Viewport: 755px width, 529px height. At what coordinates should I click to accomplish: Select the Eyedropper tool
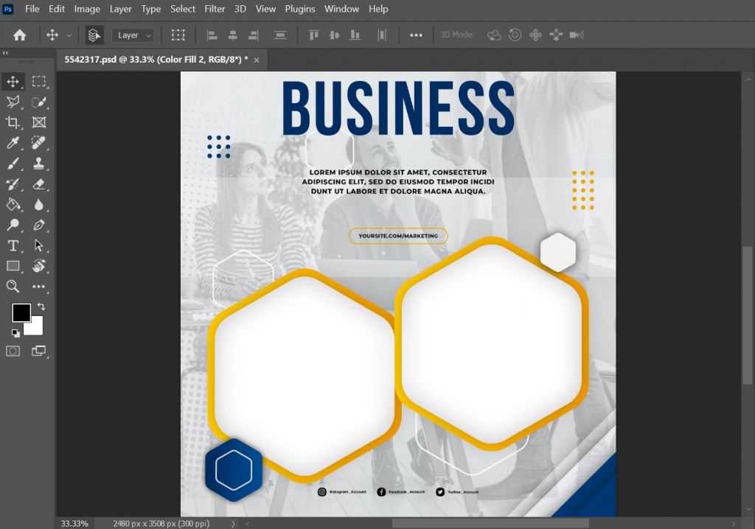13,144
